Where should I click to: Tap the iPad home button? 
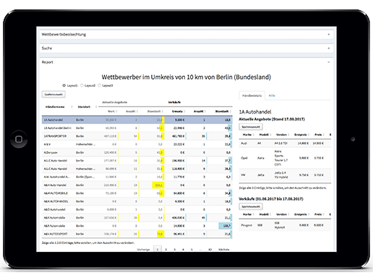coord(19,139)
